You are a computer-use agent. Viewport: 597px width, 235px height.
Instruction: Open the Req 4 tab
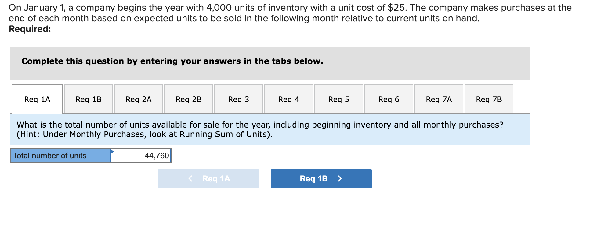coord(288,99)
